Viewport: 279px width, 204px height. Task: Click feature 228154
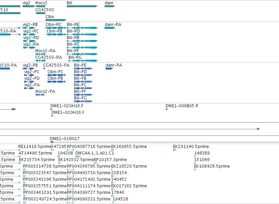click(x=119, y=173)
